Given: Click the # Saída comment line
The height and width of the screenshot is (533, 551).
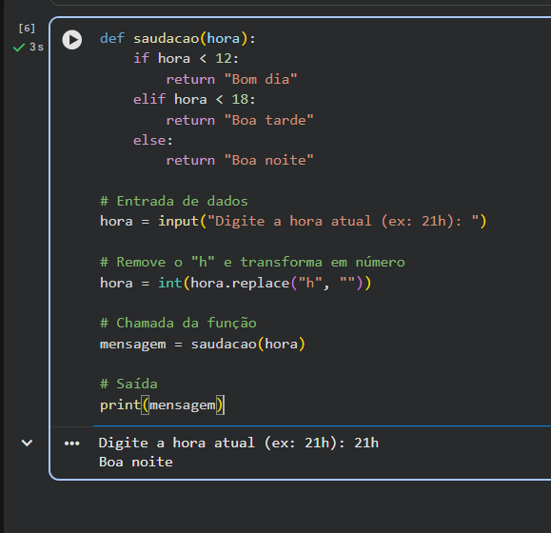Looking at the screenshot, I should click(128, 384).
